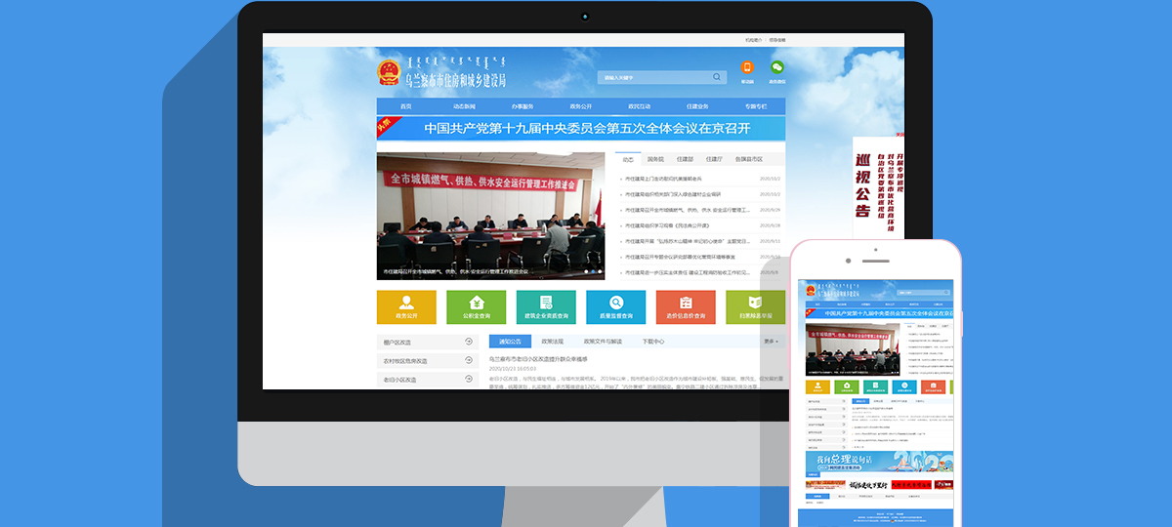Click the search magnifier icon in header

point(717,77)
